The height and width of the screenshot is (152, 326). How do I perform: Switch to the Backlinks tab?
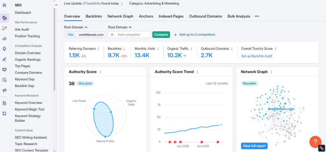pyautogui.click(x=94, y=16)
